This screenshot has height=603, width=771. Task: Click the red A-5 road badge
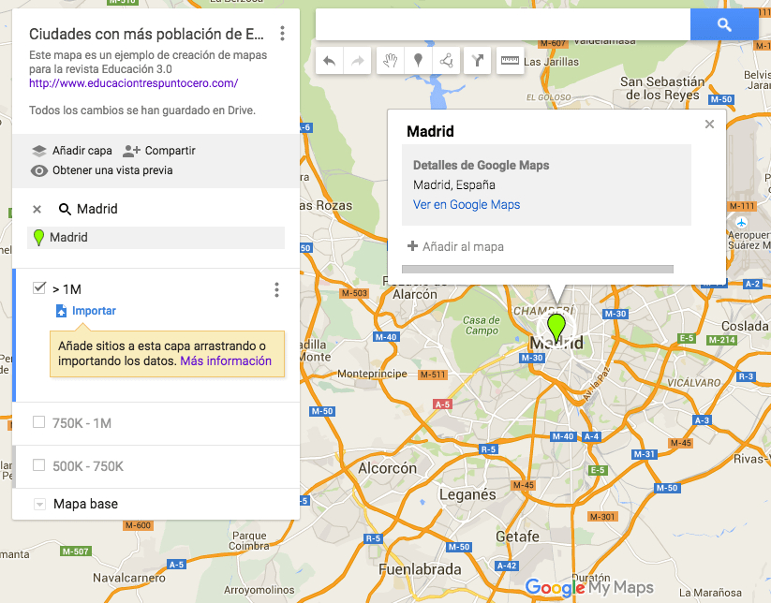pos(442,404)
